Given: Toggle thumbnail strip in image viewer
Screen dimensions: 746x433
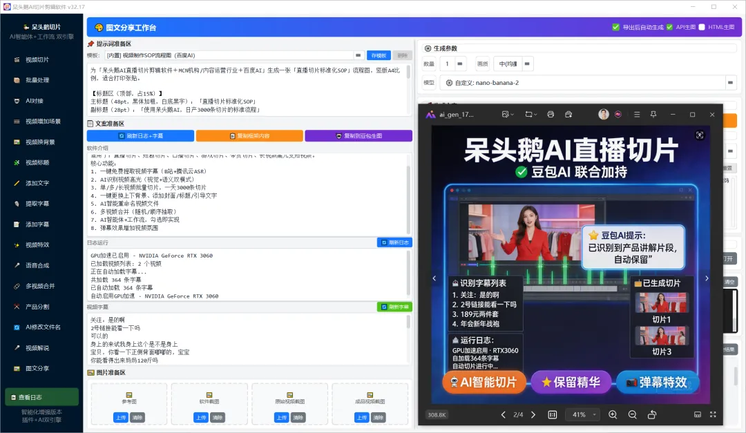Looking at the screenshot, I should [698, 415].
